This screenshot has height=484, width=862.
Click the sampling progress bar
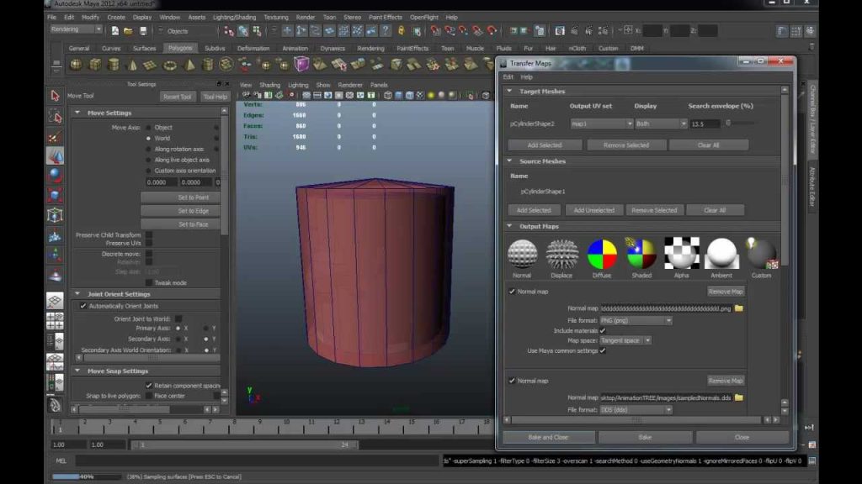click(x=87, y=476)
